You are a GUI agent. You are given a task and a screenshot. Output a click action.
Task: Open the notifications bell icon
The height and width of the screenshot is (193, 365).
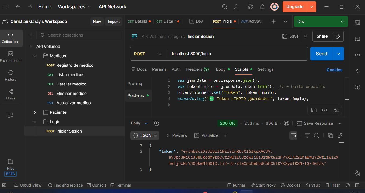click(x=262, y=7)
